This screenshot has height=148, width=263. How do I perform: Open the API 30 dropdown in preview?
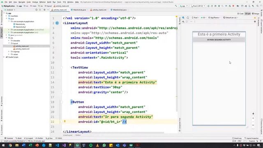point(204,18)
